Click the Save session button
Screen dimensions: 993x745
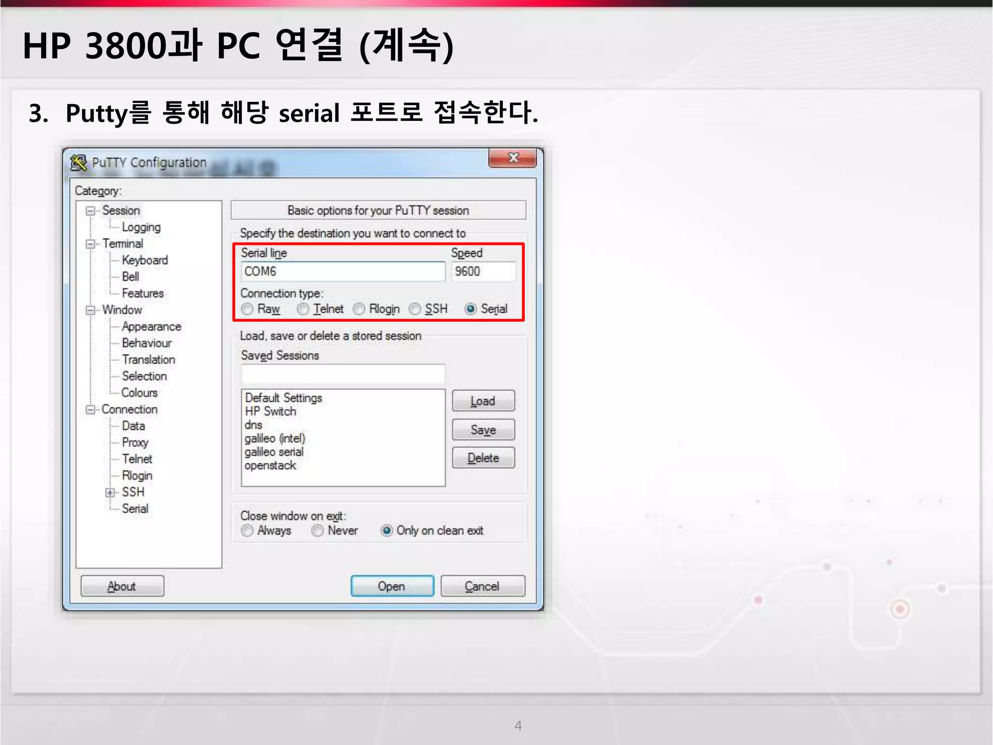(x=483, y=430)
